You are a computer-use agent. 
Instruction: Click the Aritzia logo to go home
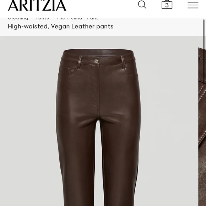click(37, 5)
